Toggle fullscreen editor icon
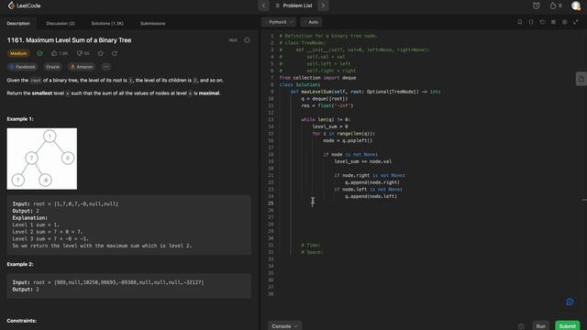587x330 pixels. pyautogui.click(x=576, y=22)
